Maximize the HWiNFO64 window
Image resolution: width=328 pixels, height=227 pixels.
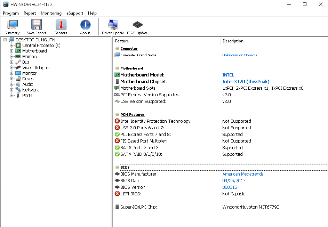(x=305, y=4)
